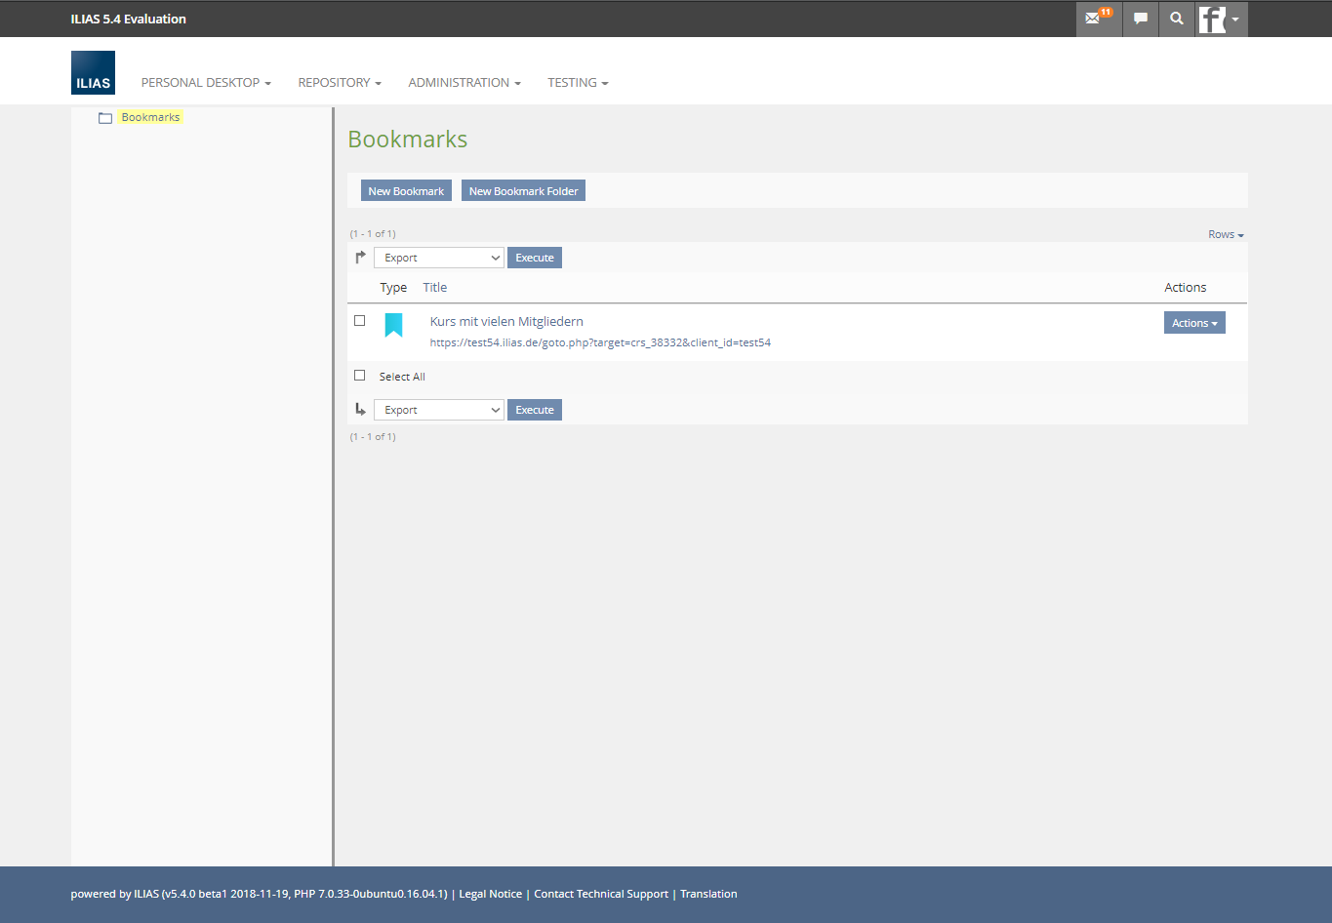Open the Personal Desktop menu

point(206,83)
